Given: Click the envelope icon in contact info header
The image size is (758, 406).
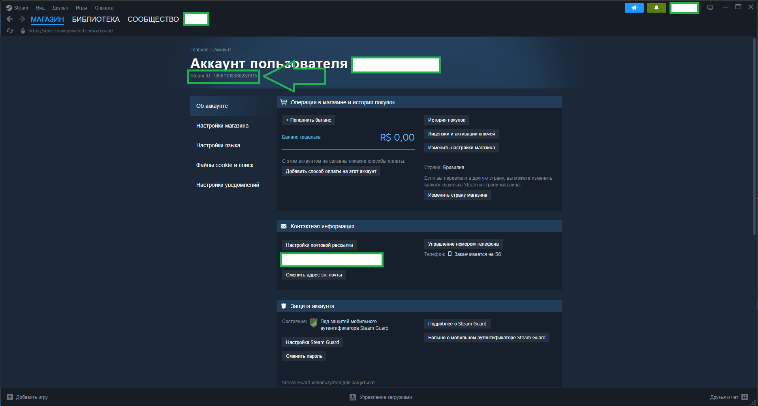Looking at the screenshot, I should click(284, 226).
